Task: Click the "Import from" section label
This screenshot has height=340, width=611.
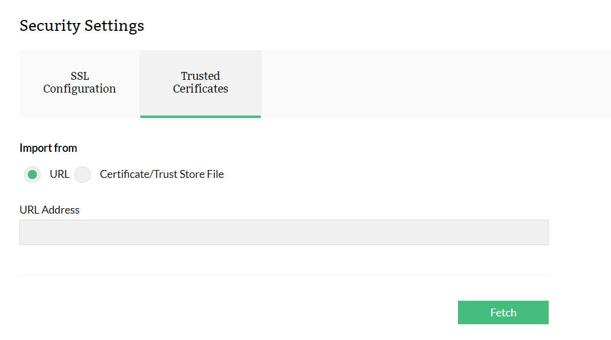Action: coord(48,148)
